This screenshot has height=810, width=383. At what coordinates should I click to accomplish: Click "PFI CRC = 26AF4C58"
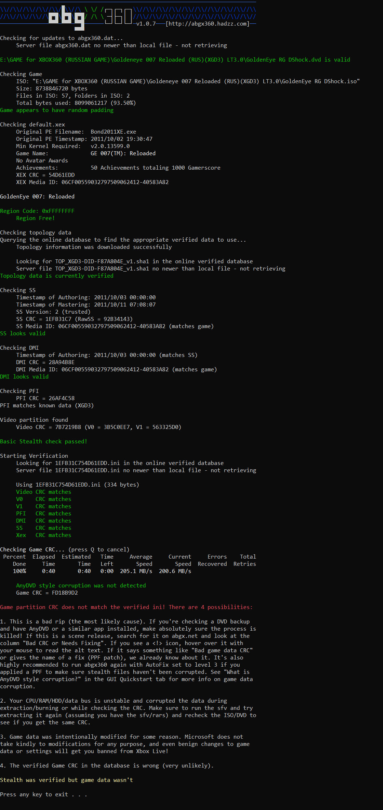pyautogui.click(x=45, y=398)
